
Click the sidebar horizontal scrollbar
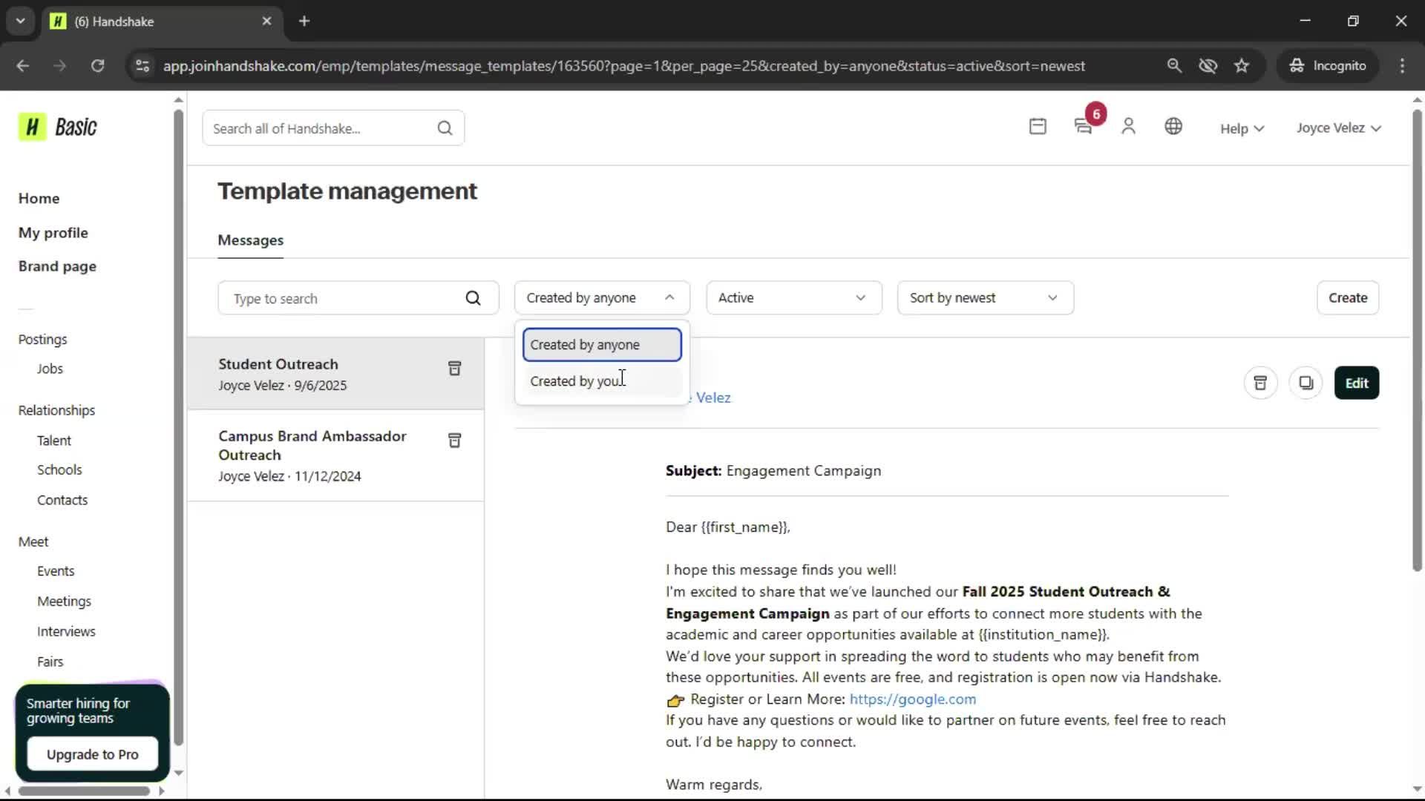(x=84, y=791)
